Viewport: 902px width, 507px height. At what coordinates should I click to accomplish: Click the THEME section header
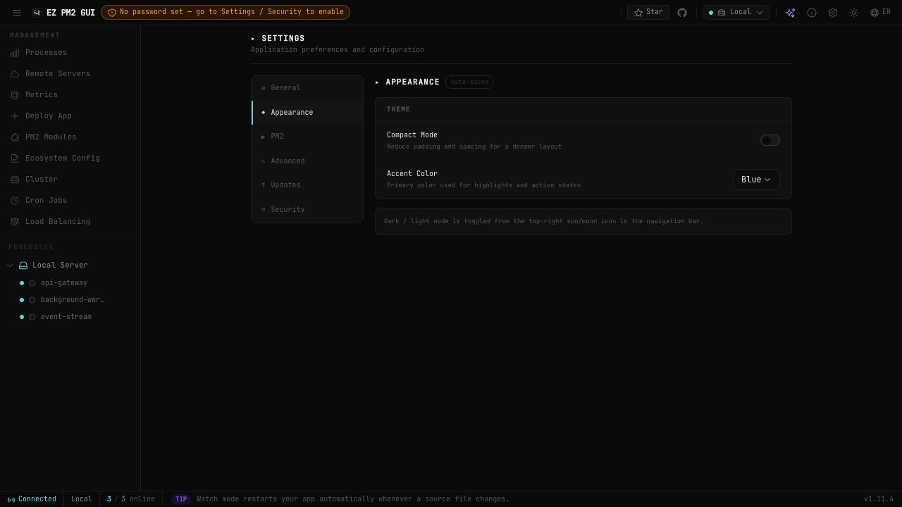pos(398,110)
